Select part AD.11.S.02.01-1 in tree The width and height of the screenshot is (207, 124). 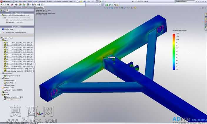point(19,43)
